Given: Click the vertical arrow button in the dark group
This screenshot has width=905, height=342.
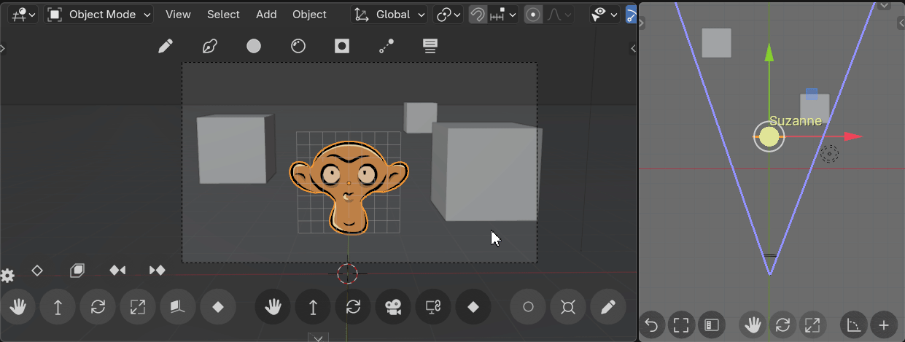Looking at the screenshot, I should (x=313, y=307).
